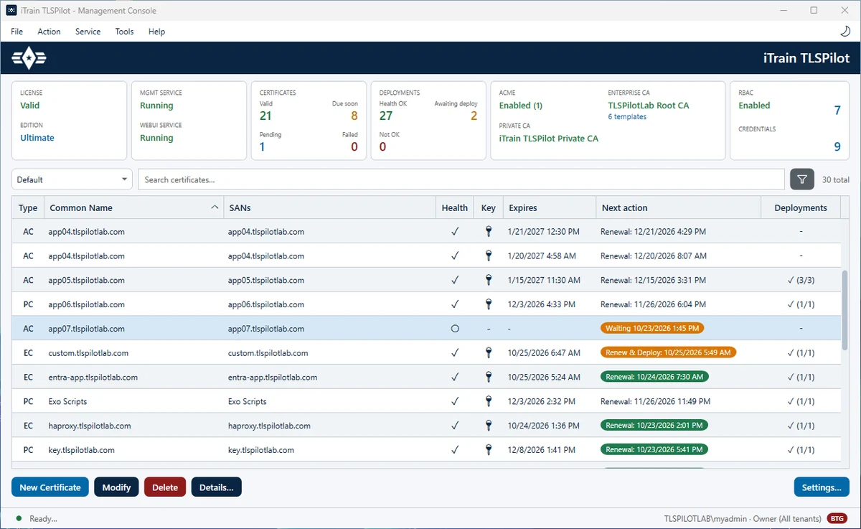The image size is (861, 529).
Task: Click the key icon for haproxy.tlspilotlab.com
Action: (x=489, y=426)
